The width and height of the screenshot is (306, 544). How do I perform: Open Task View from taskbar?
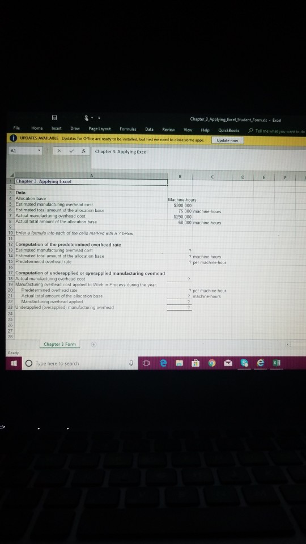click(146, 363)
